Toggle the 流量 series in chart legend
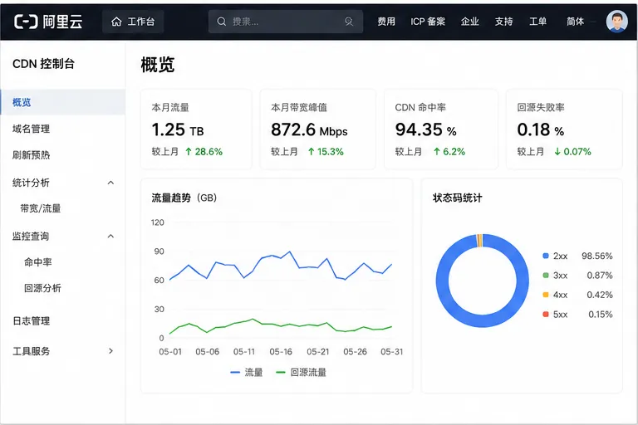 (247, 372)
